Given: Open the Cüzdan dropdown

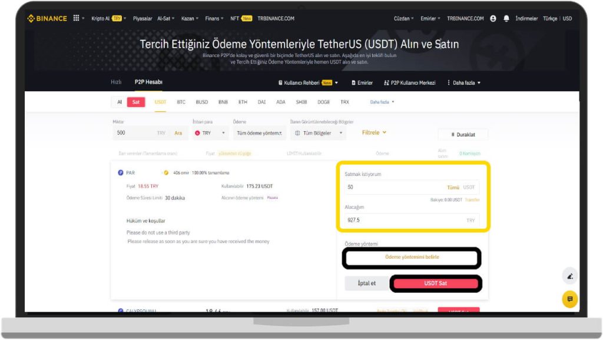Looking at the screenshot, I should point(403,18).
